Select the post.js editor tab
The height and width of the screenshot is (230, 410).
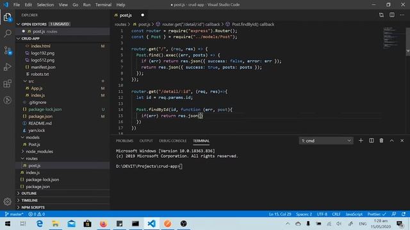pyautogui.click(x=129, y=15)
